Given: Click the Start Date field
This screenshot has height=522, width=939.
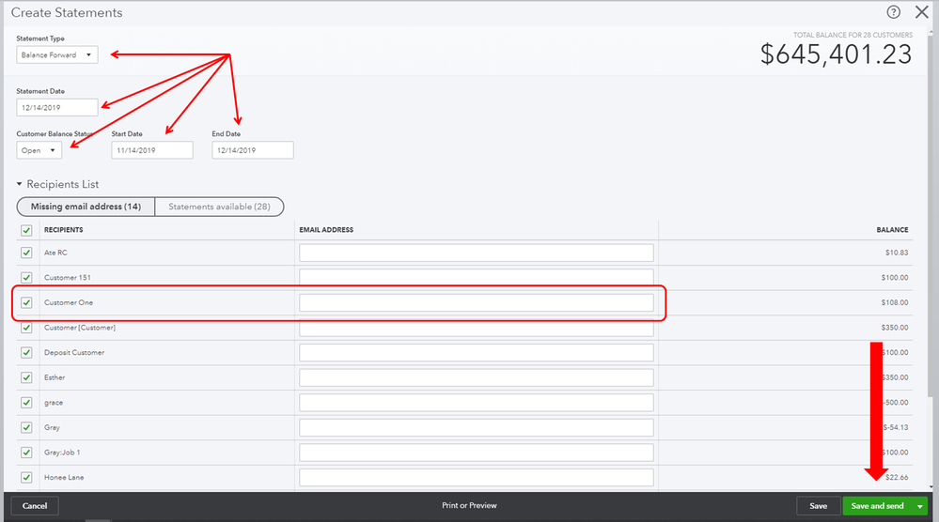Looking at the screenshot, I should point(152,150).
